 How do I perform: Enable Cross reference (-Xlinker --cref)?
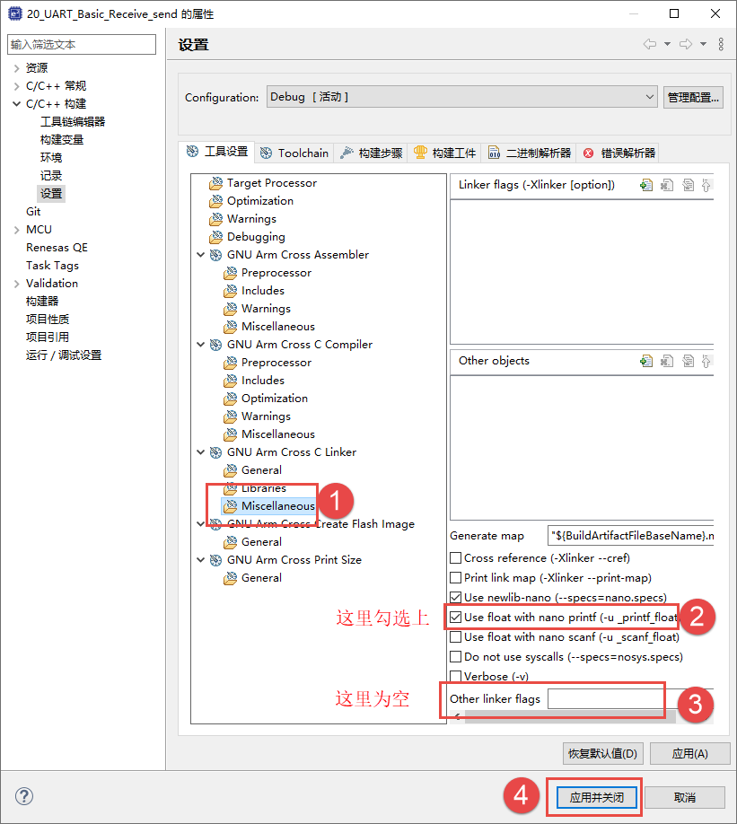456,557
